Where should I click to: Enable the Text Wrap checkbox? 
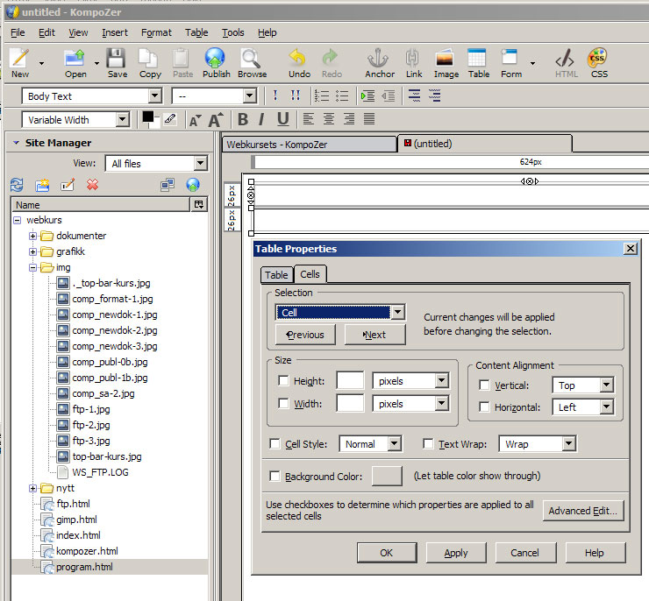[x=429, y=444]
